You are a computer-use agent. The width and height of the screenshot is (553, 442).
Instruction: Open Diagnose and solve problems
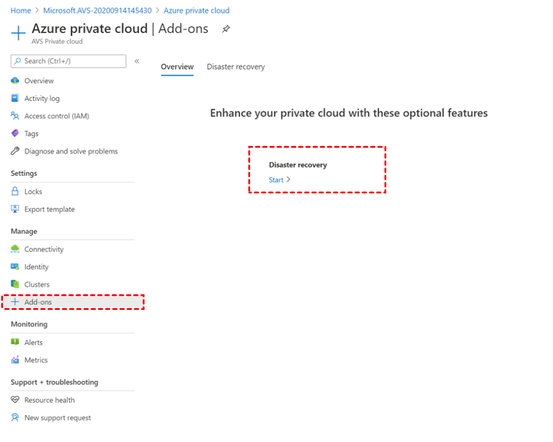(x=71, y=151)
